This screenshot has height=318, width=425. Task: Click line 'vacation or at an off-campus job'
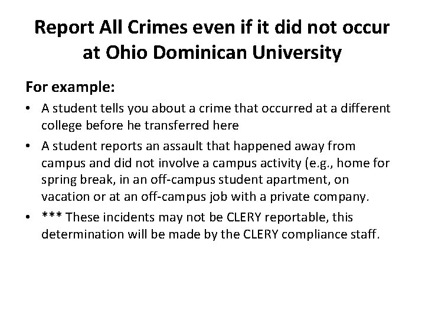tap(205, 197)
